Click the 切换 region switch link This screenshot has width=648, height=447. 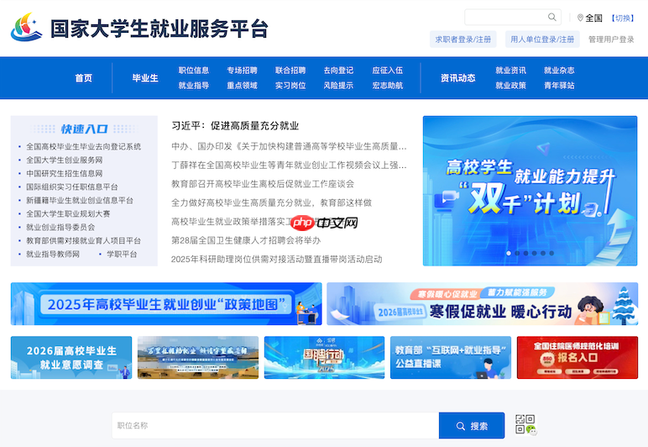pos(623,18)
